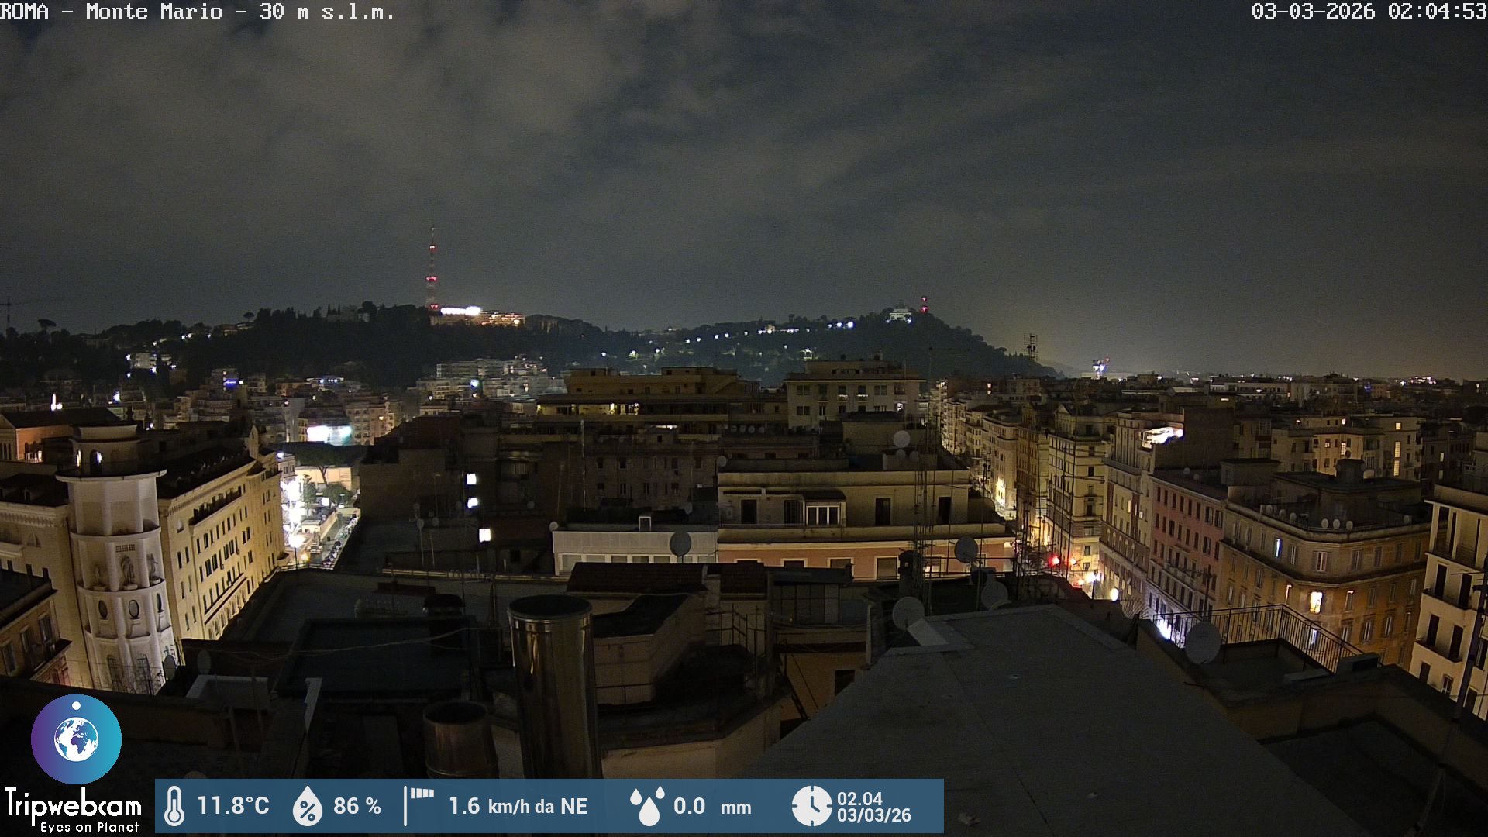Screen dimensions: 1488x837
Task: Click the 86 % humidity value
Action: coord(356,806)
